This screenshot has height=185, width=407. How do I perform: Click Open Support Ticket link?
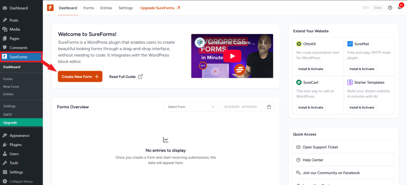(343, 147)
